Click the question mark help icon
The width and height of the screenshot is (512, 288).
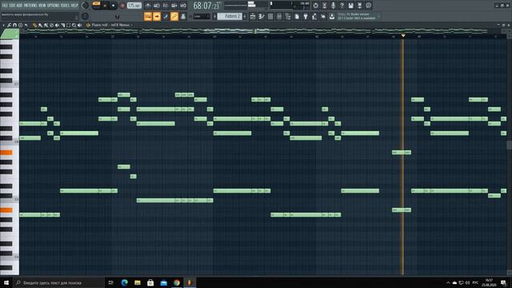click(x=342, y=6)
